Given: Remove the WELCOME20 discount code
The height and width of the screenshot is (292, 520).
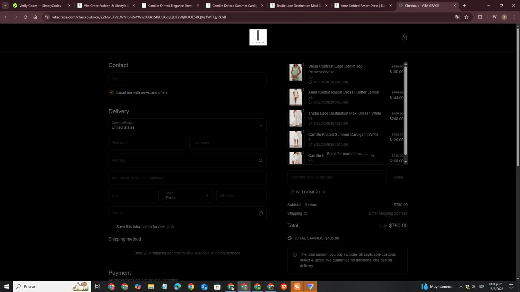Looking at the screenshot, I should click(324, 192).
